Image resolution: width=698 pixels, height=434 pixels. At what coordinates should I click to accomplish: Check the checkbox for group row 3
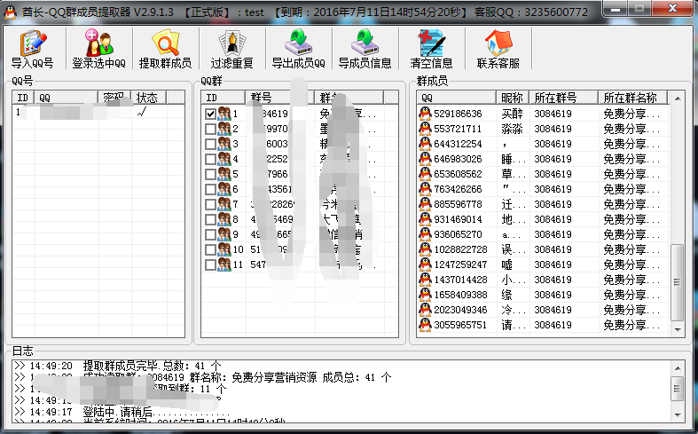point(210,145)
